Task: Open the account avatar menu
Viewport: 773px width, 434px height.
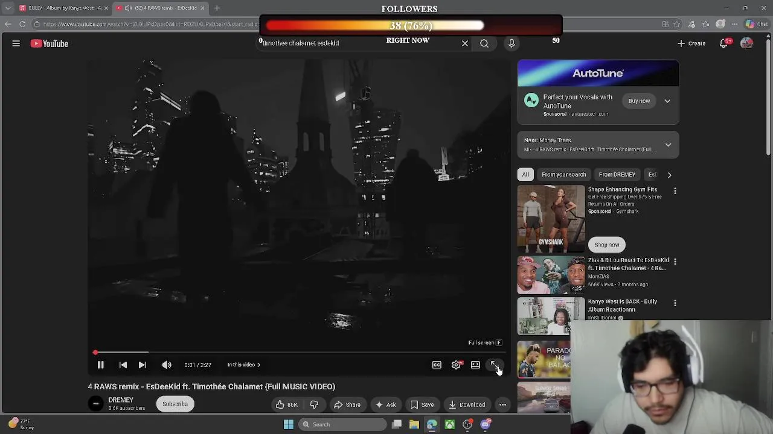Action: coord(747,43)
